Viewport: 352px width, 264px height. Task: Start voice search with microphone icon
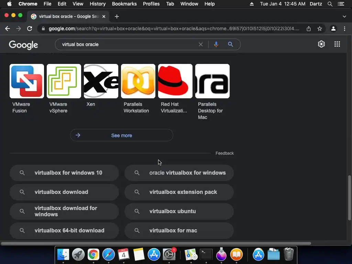(216, 44)
